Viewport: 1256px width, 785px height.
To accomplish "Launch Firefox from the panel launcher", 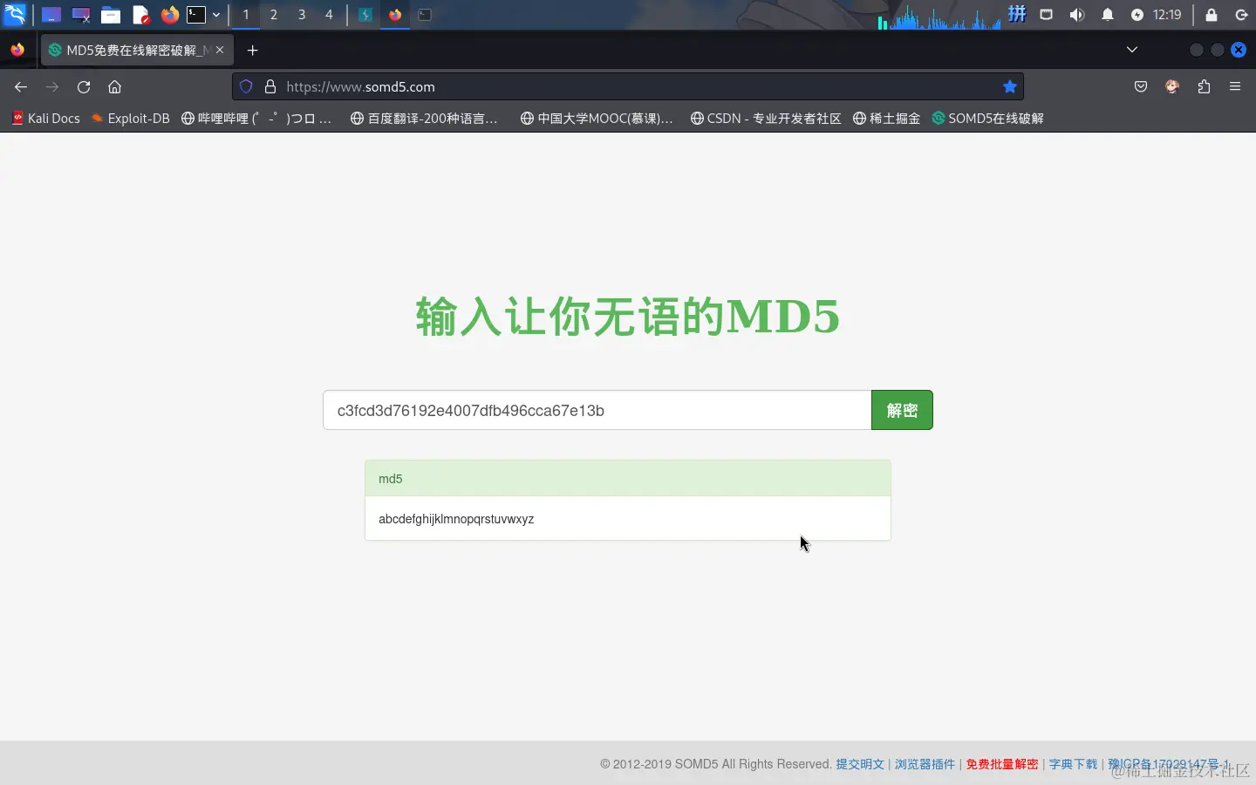I will [170, 15].
